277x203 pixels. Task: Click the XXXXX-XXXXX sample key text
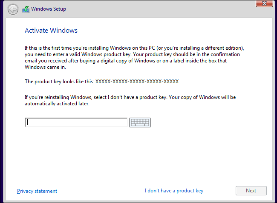pos(137,81)
